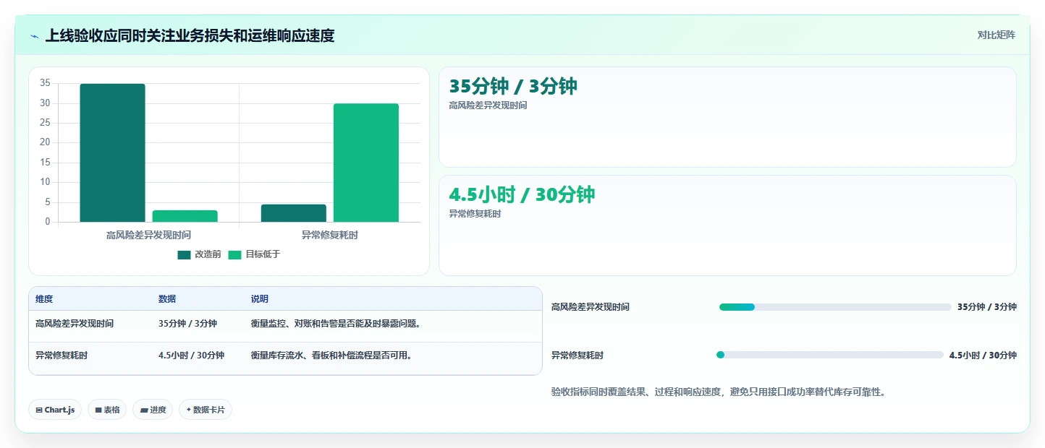Click the y-axis value 35 on the chart
Viewport: 1045px width, 448px height.
click(45, 83)
